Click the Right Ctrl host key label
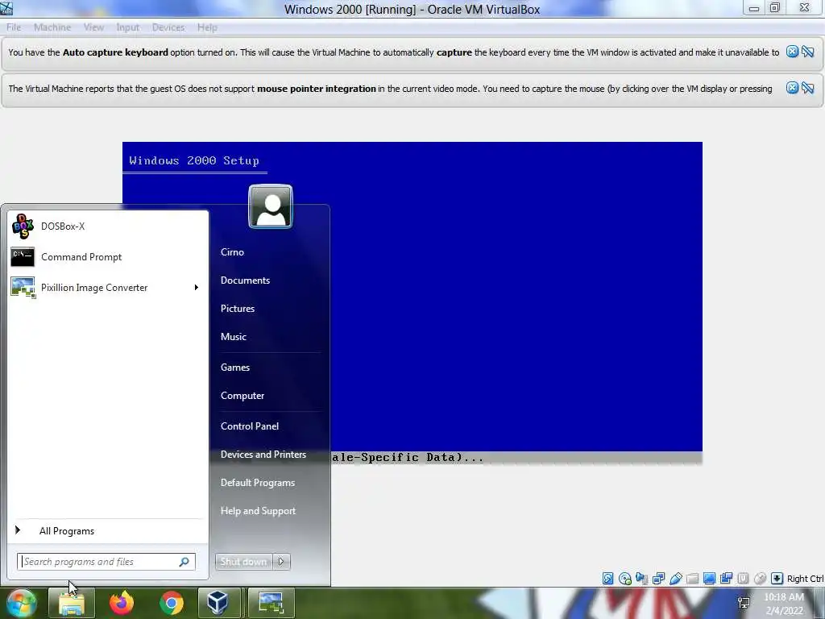825x619 pixels. pos(805,579)
